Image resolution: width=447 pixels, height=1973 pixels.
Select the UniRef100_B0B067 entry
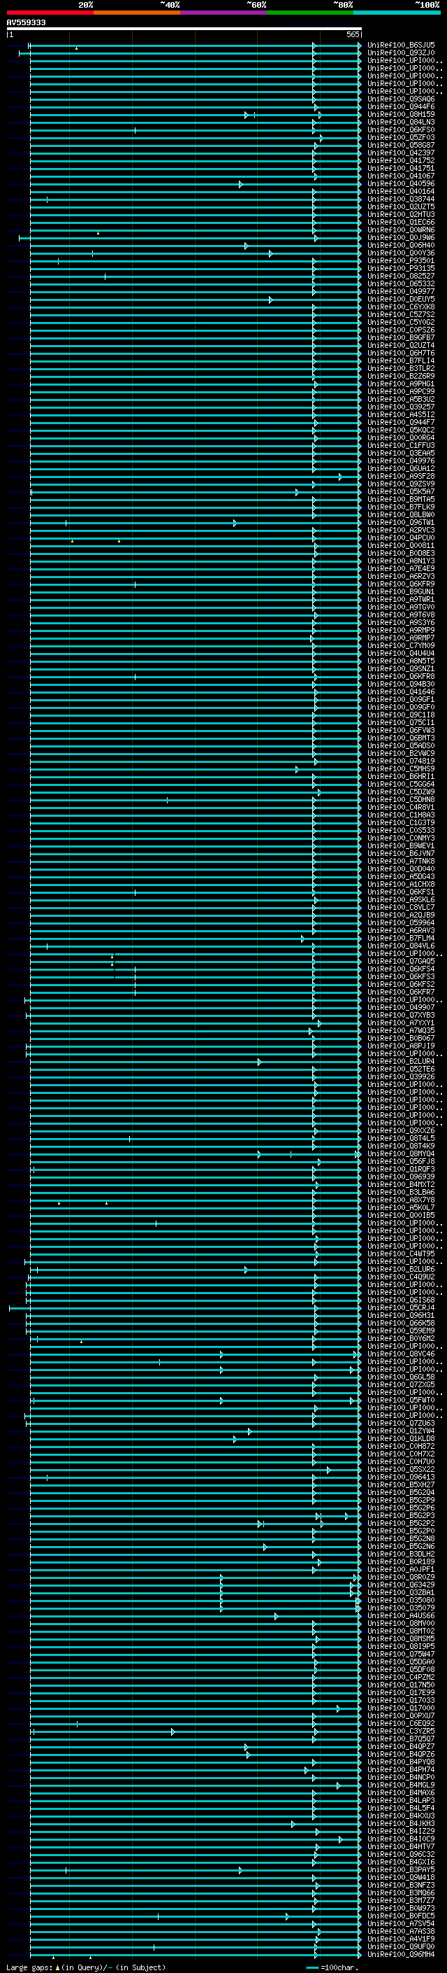(x=401, y=1038)
